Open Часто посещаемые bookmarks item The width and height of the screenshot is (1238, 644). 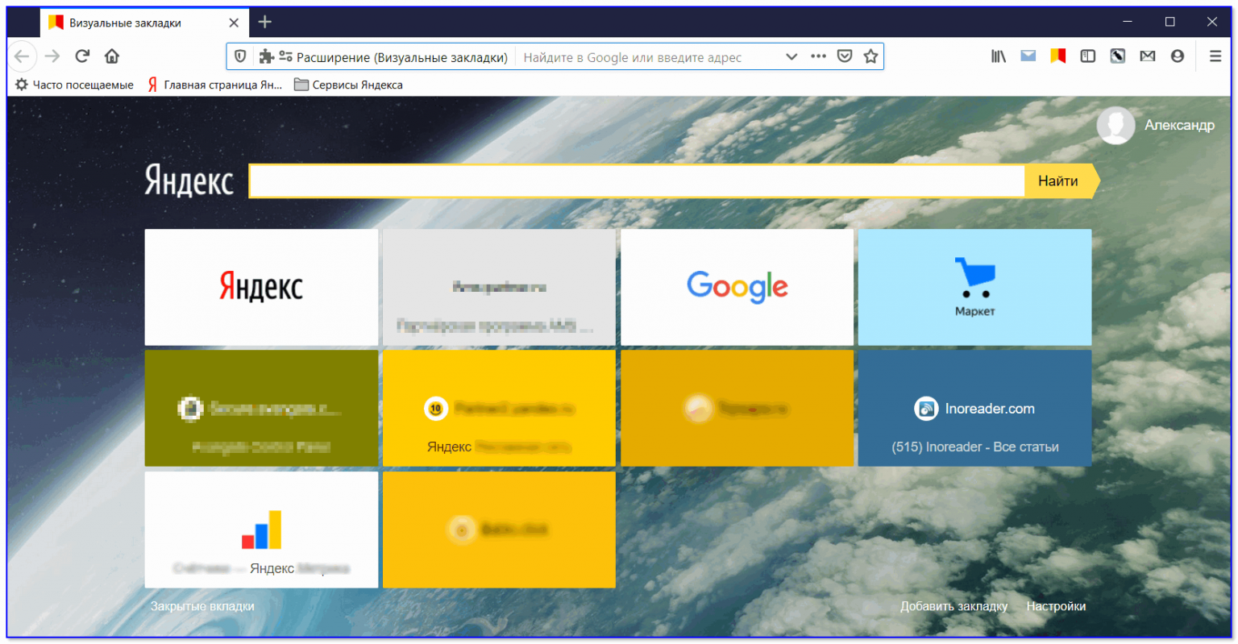(75, 85)
